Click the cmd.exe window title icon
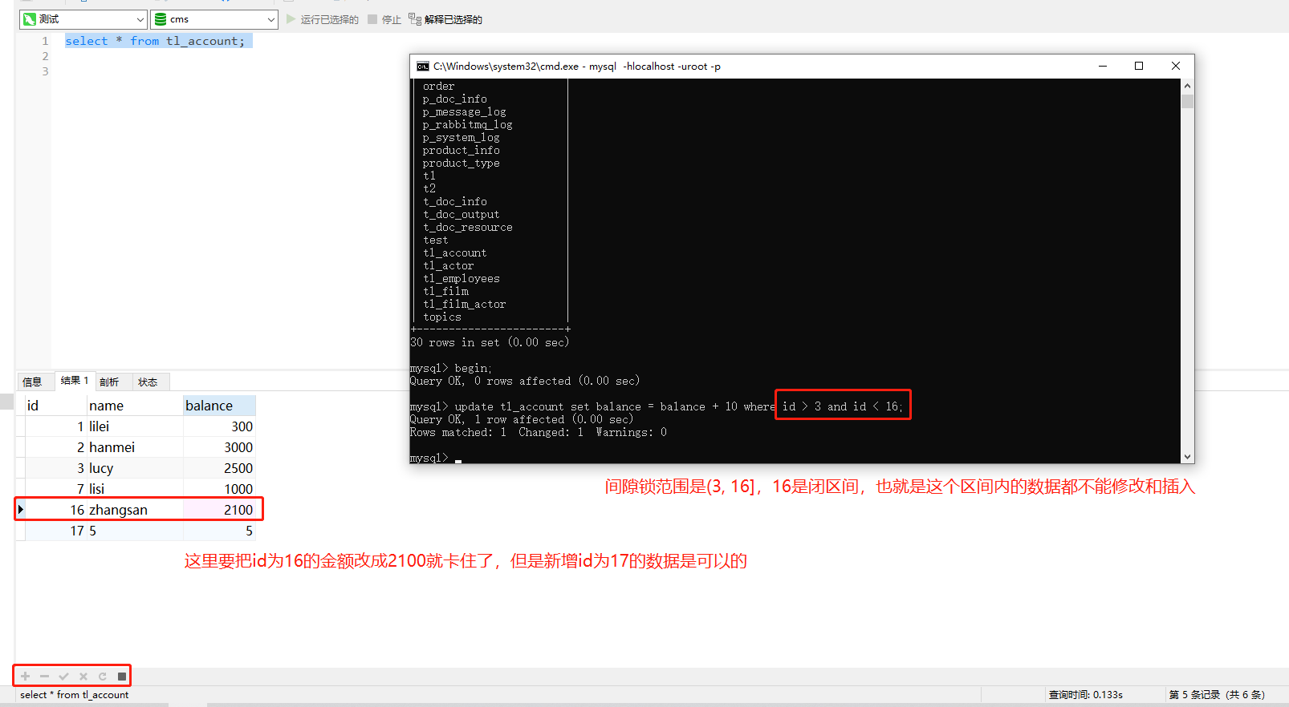1289x707 pixels. (x=422, y=67)
